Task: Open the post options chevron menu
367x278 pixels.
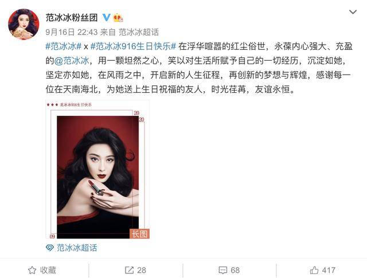Action: click(353, 12)
